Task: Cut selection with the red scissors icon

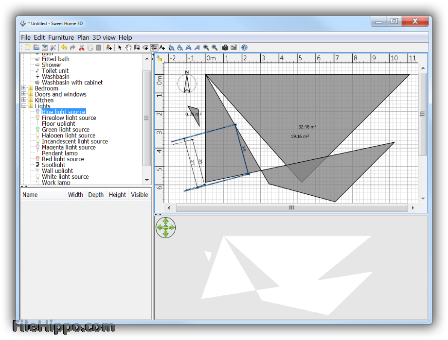Action: click(x=81, y=48)
